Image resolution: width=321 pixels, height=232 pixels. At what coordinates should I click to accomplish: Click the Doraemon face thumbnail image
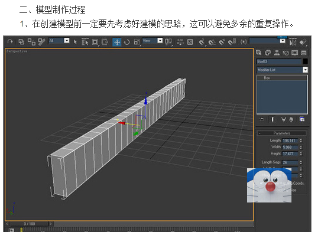269,185
